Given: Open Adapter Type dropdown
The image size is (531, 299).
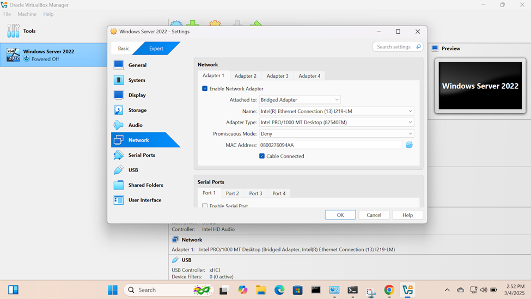Looking at the screenshot, I should (336, 122).
